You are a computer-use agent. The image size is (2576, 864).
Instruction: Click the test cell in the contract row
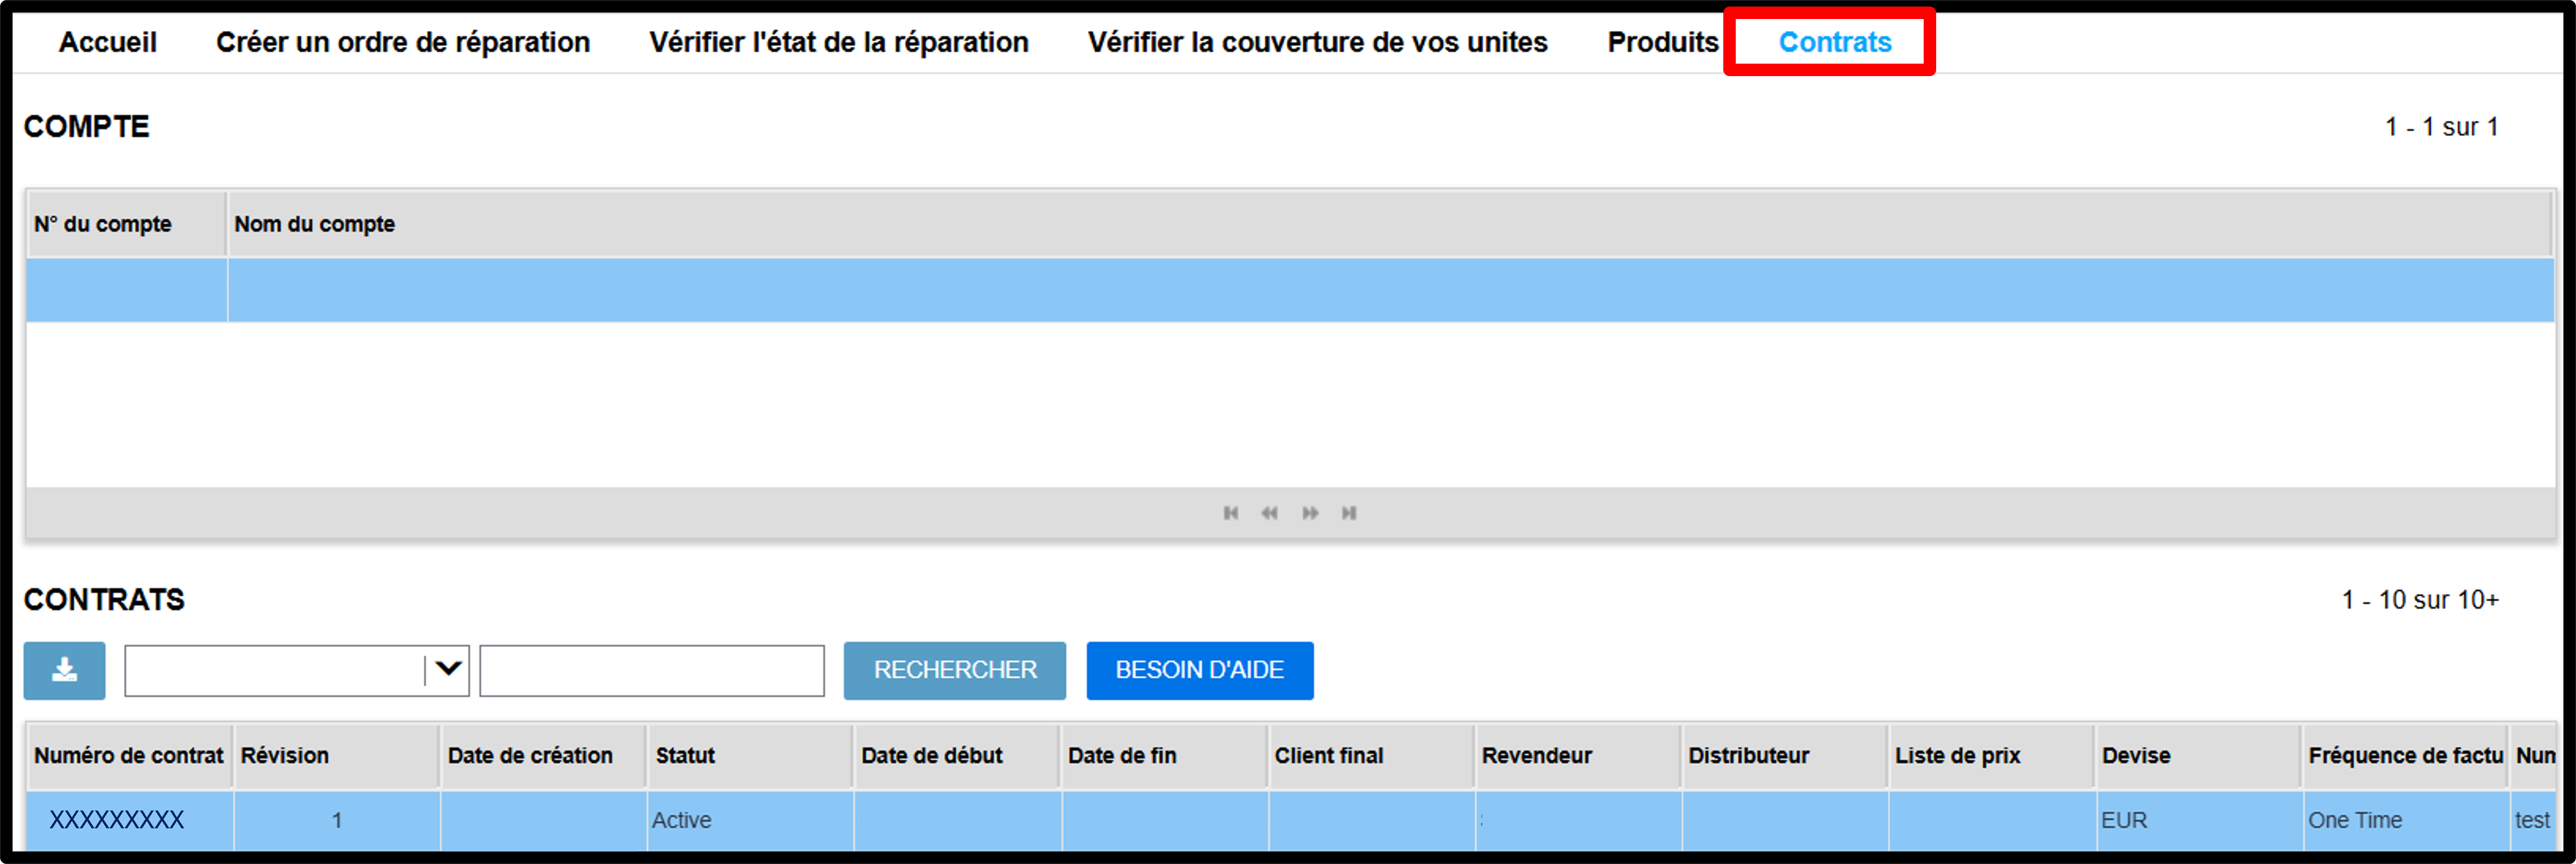[2532, 820]
